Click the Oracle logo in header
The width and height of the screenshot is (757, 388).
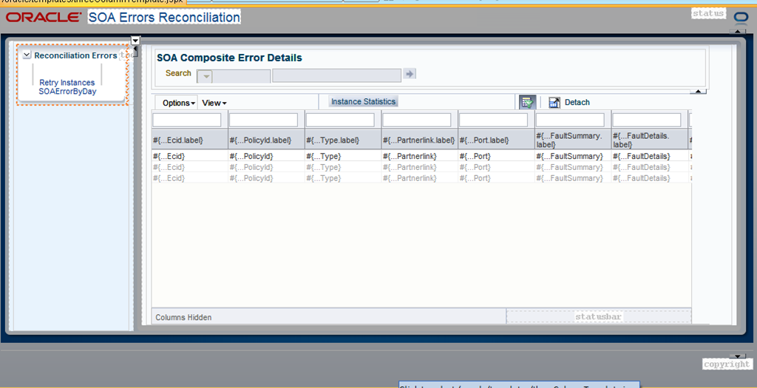click(44, 18)
